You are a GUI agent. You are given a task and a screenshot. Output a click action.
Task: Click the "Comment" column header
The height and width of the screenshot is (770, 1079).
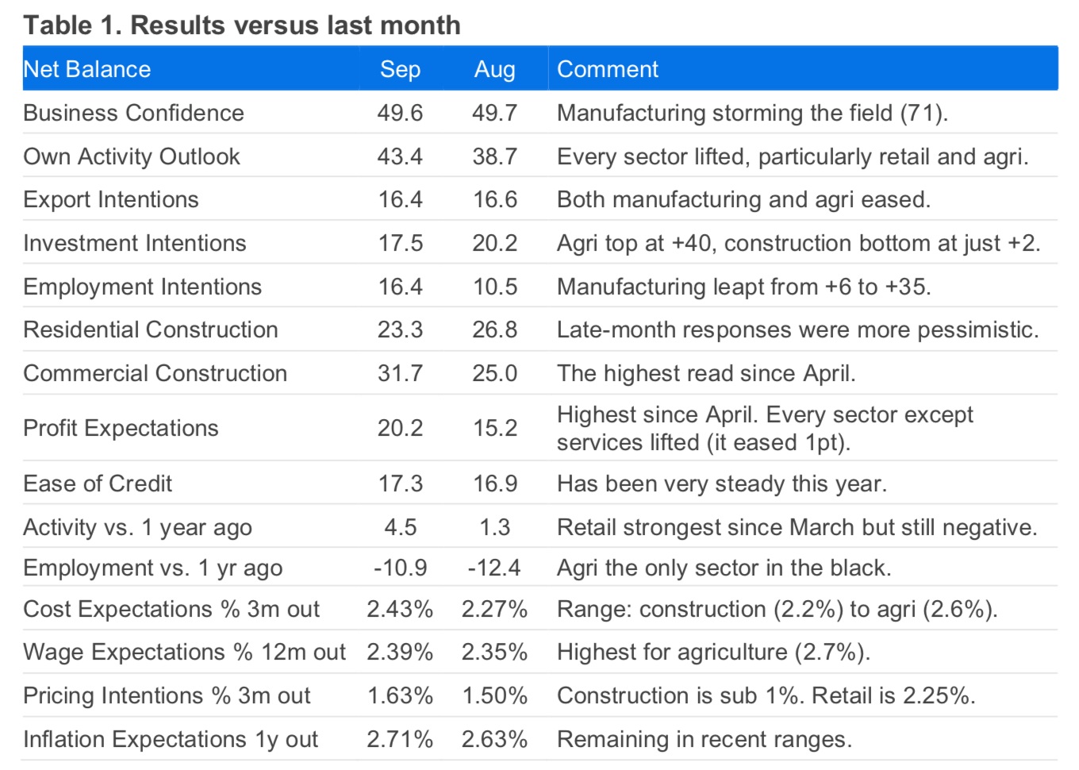pyautogui.click(x=608, y=69)
